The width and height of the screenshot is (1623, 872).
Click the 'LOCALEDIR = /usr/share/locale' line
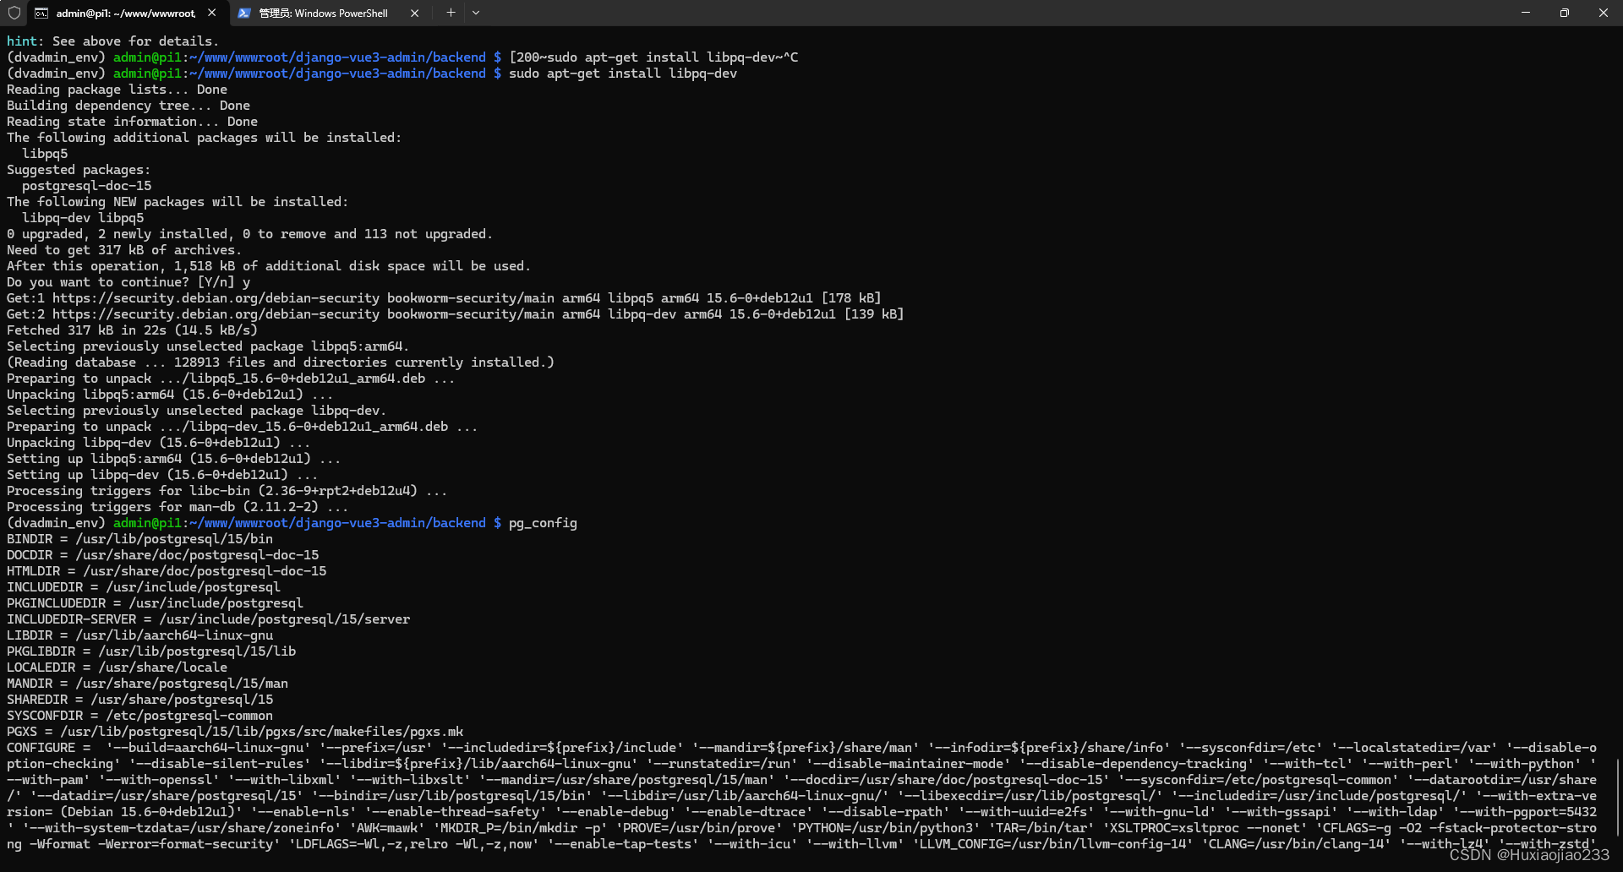pyautogui.click(x=117, y=668)
